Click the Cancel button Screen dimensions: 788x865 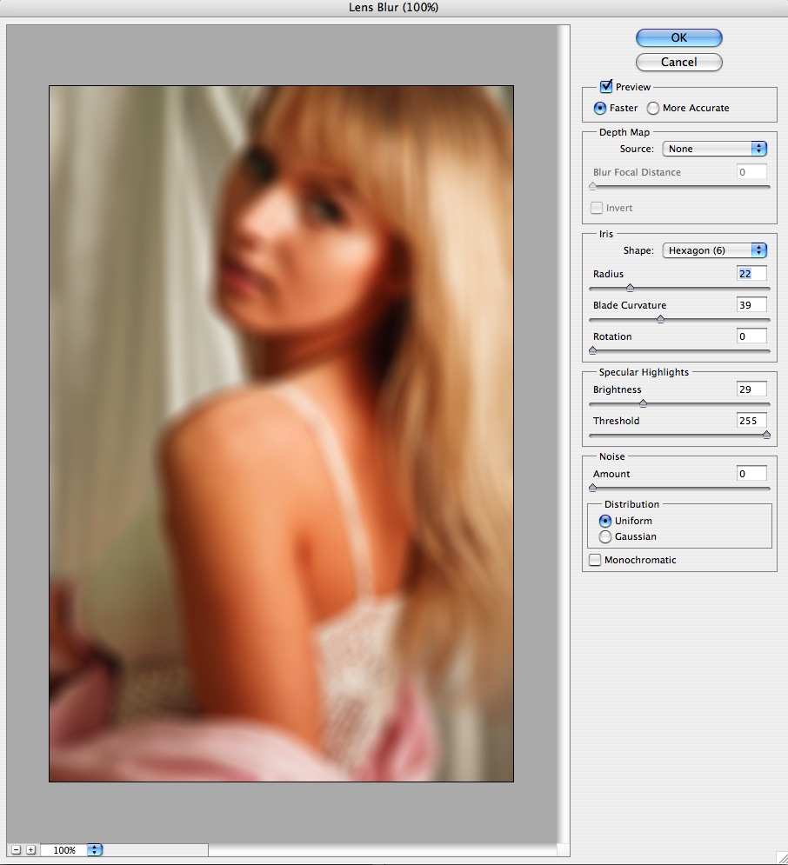pyautogui.click(x=678, y=62)
